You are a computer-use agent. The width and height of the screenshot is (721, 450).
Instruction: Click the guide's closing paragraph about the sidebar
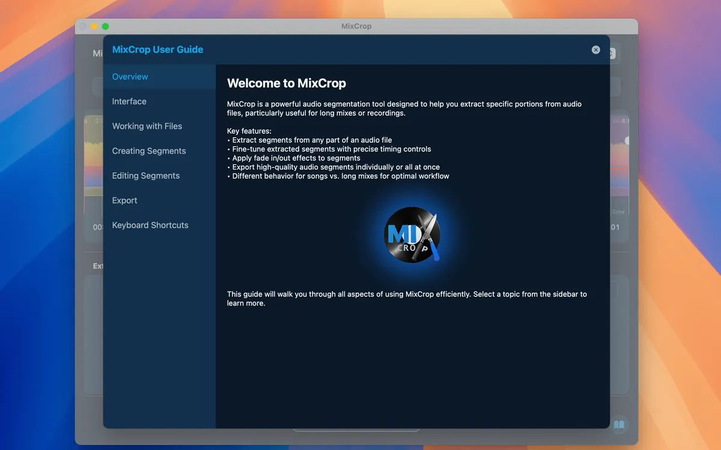[407, 299]
